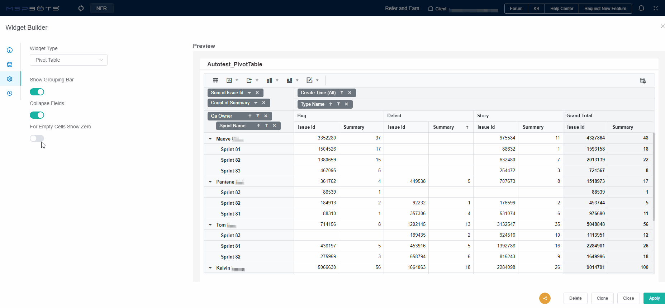The height and width of the screenshot is (308, 665).
Task: Click the Apply button
Action: [x=654, y=298]
